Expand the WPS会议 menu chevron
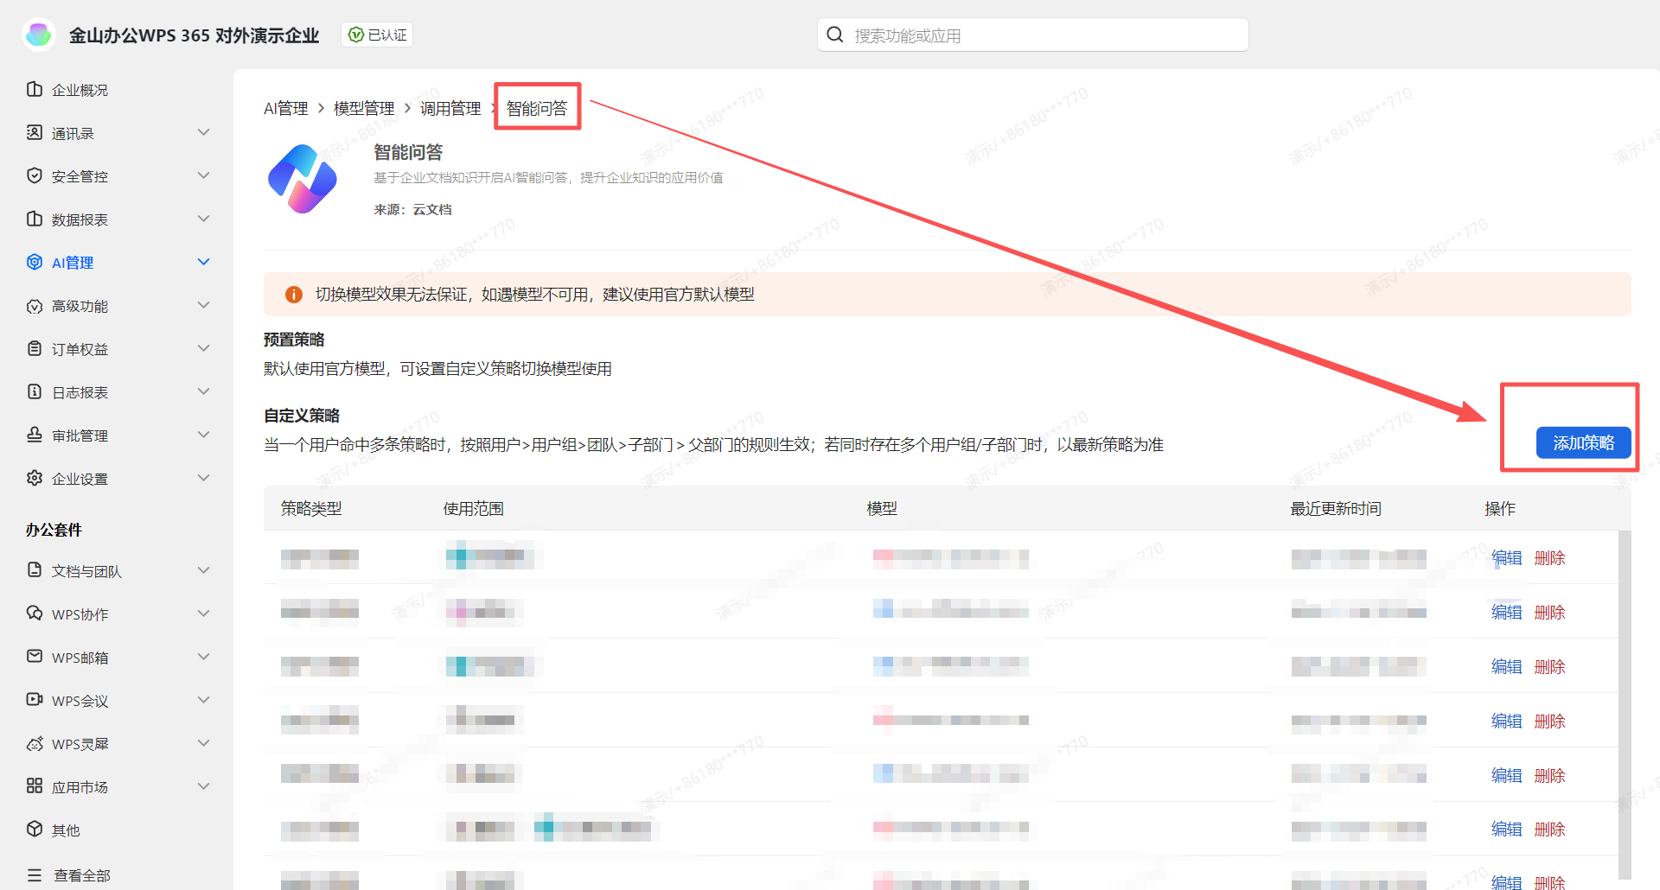Viewport: 1660px width, 890px height. pyautogui.click(x=204, y=700)
